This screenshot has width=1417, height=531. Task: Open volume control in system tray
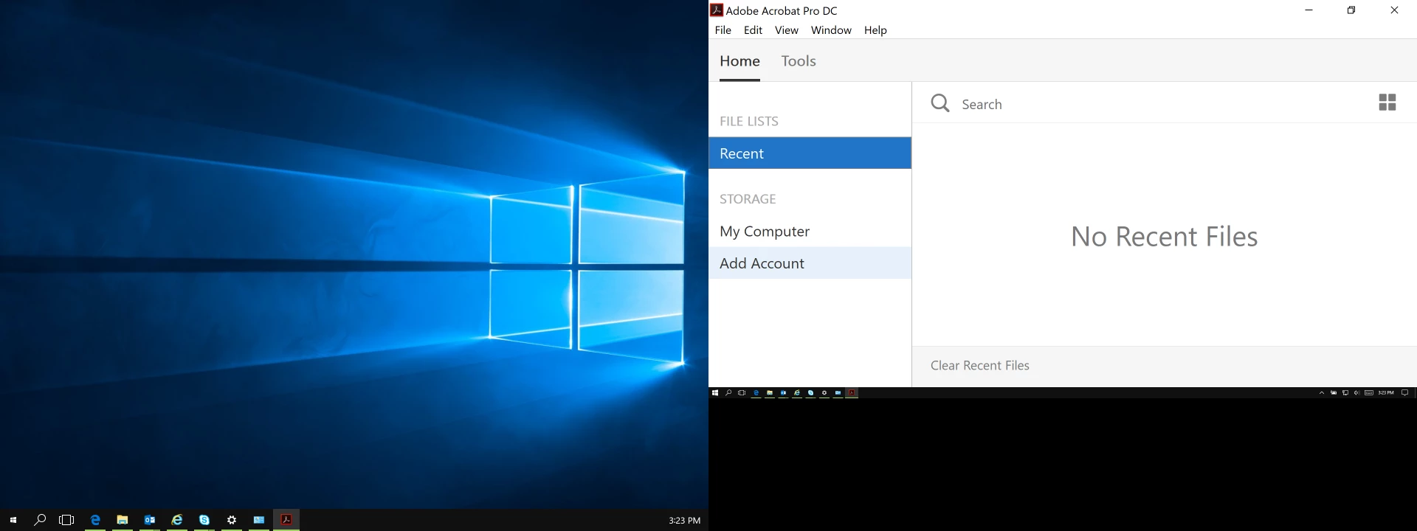coord(1356,393)
